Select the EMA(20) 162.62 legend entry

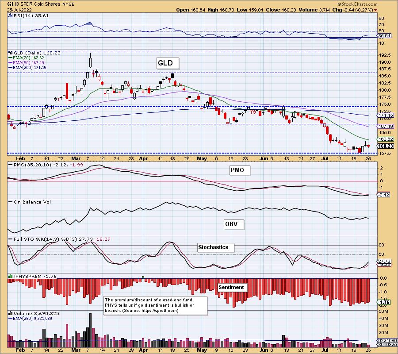(27, 58)
